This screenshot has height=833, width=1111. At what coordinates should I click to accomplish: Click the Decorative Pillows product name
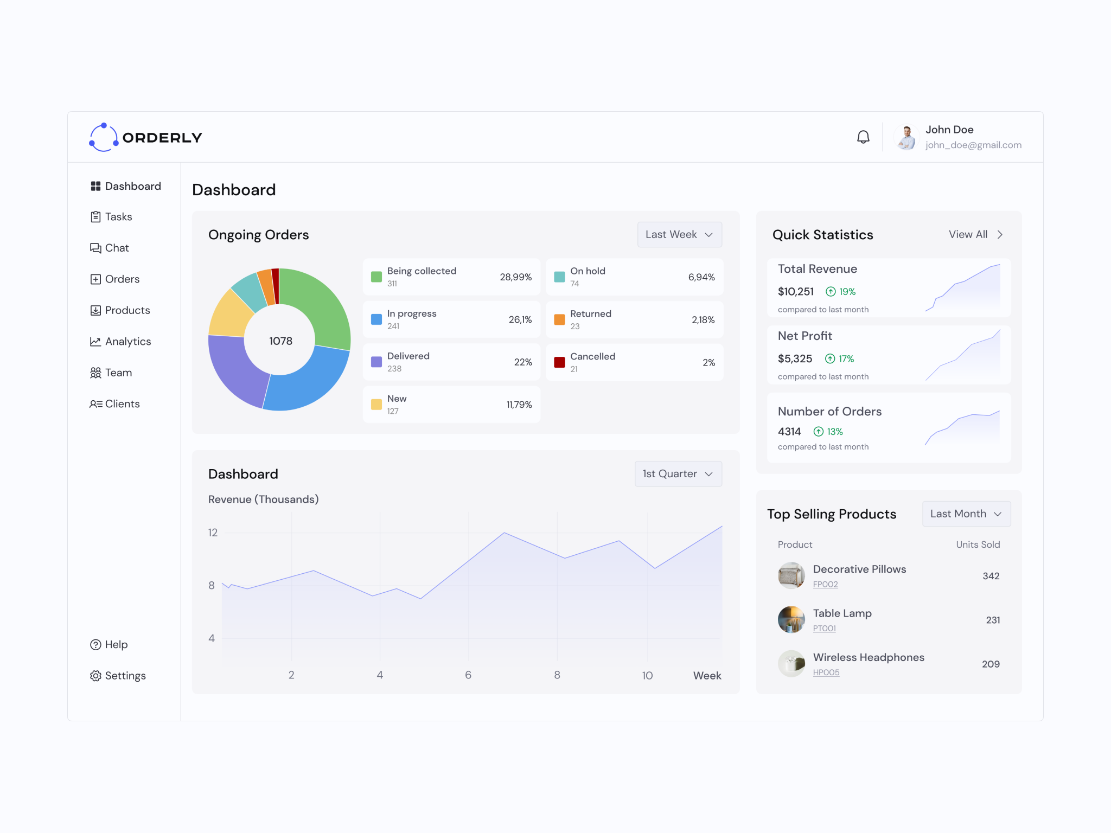859,569
